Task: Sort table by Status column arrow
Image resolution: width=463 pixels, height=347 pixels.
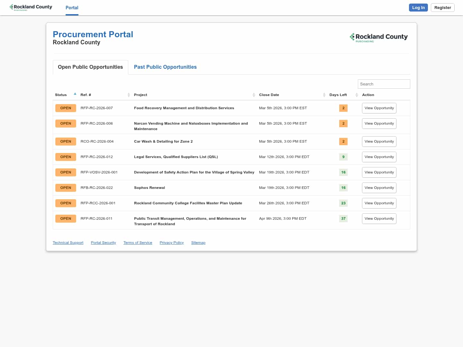Action: (75, 94)
